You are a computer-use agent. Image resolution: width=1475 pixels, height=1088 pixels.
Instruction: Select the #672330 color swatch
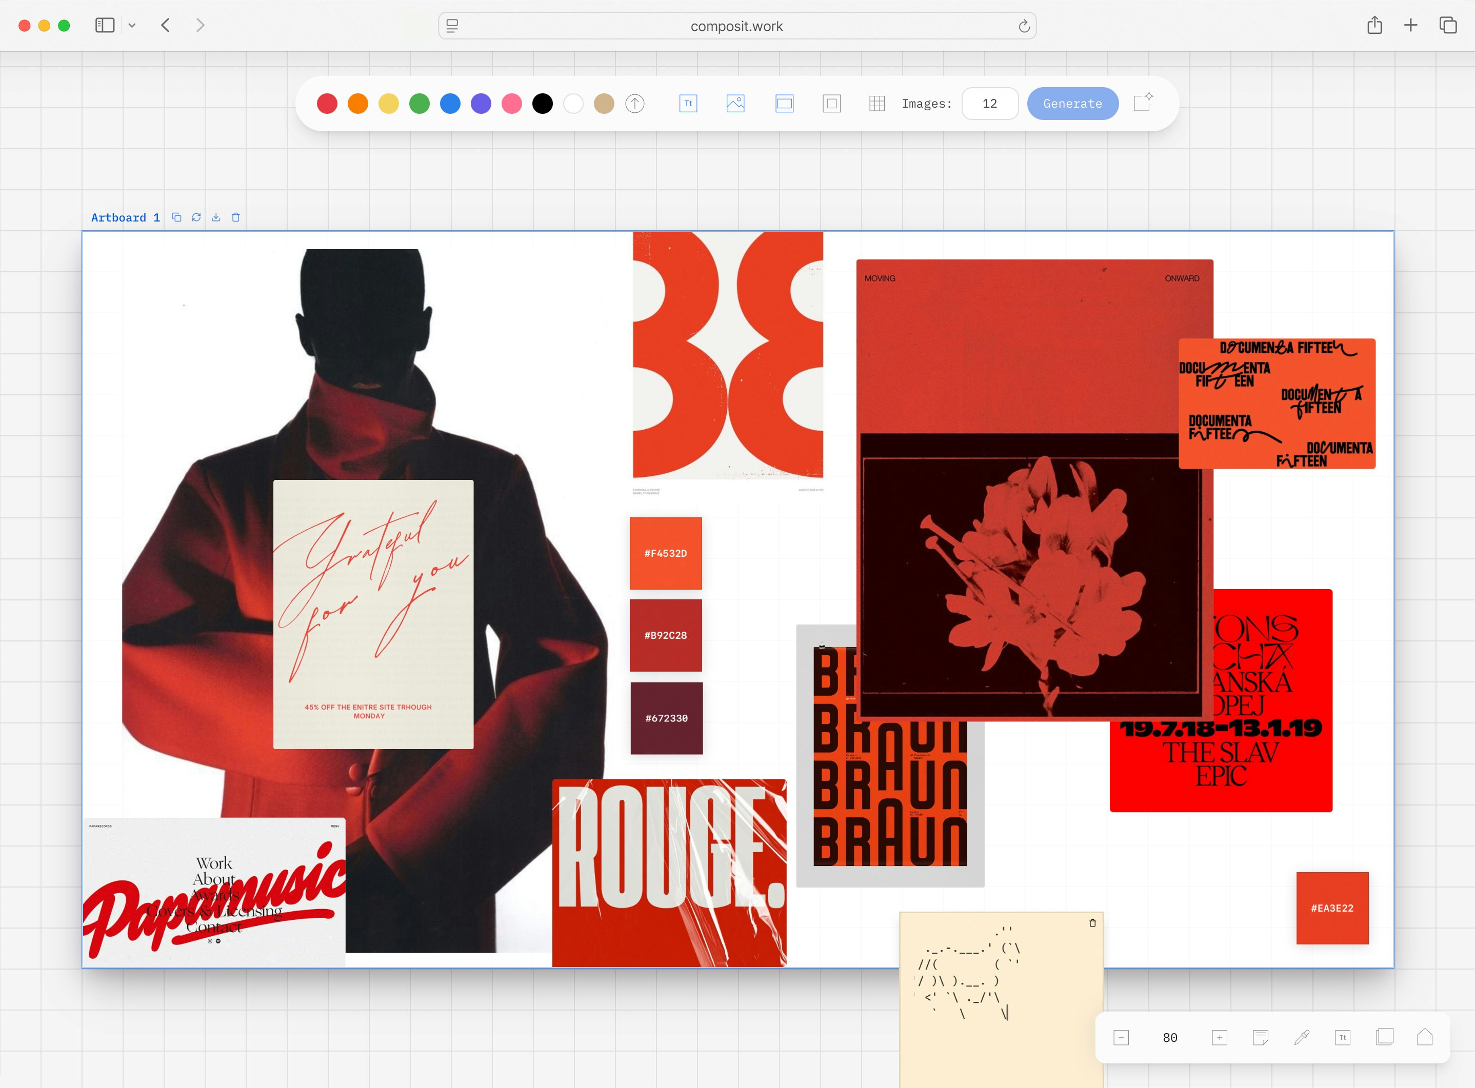coord(667,718)
